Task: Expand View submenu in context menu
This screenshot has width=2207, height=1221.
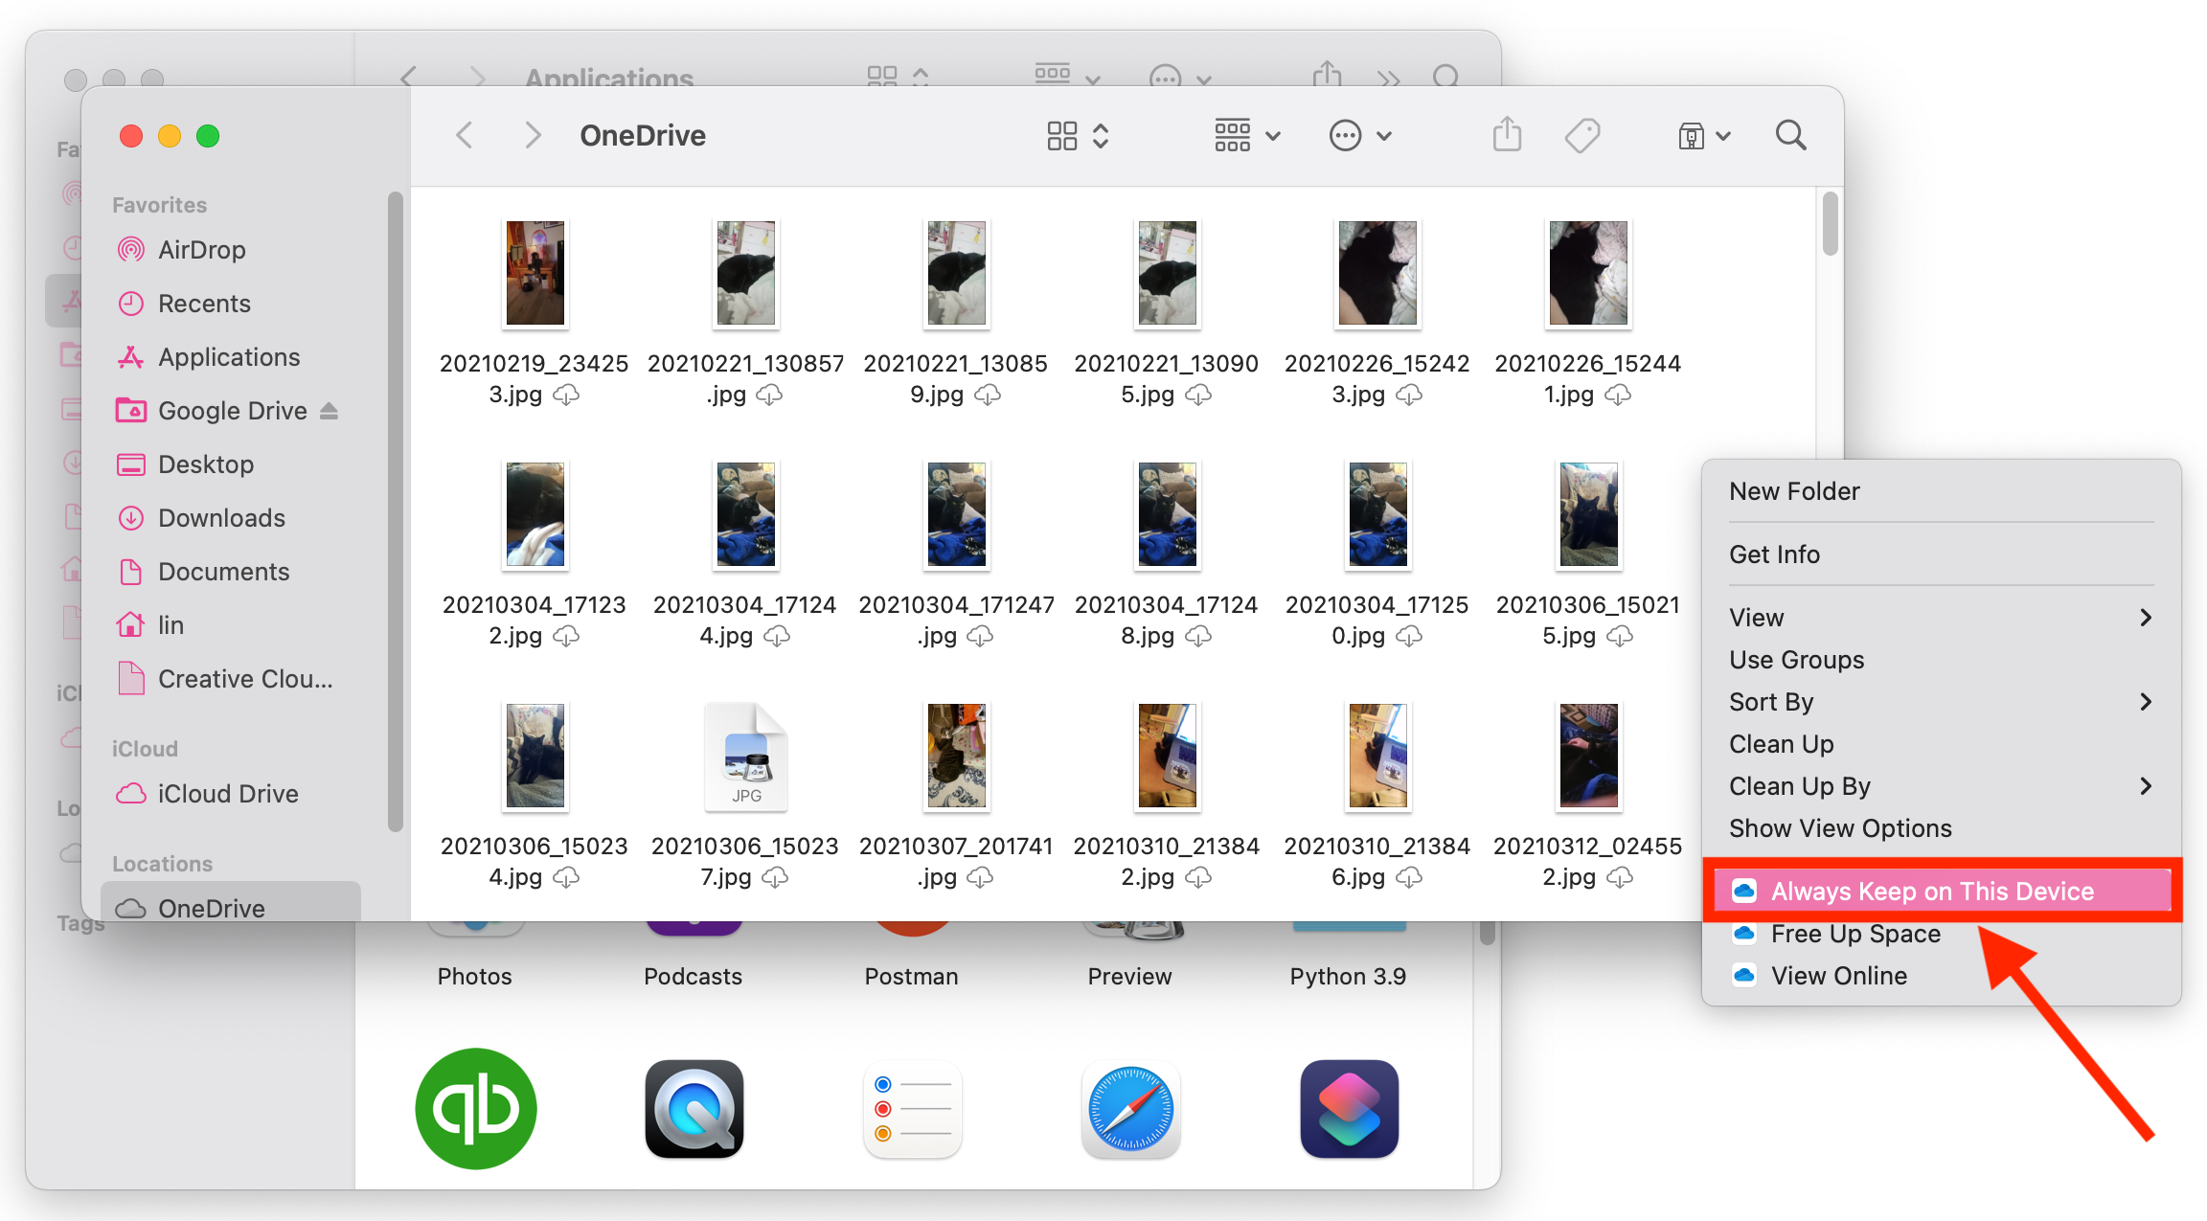Action: tap(1941, 617)
